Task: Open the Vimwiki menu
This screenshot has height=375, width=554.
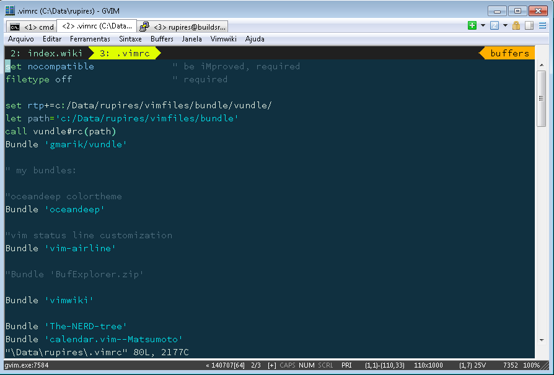Action: click(x=224, y=38)
